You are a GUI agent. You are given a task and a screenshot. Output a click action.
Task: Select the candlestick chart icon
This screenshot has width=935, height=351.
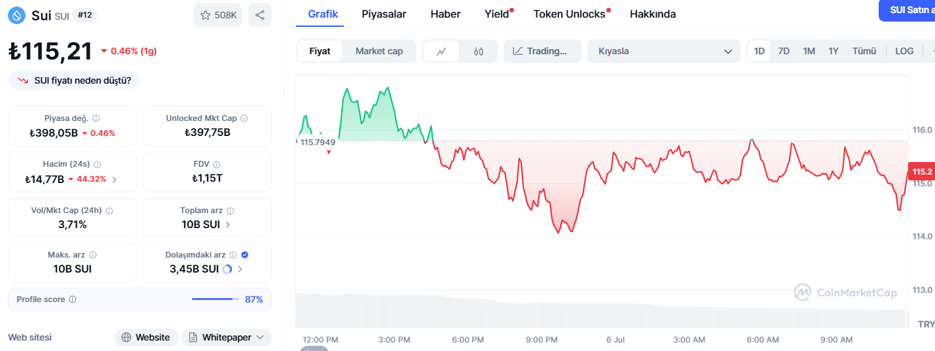point(478,51)
